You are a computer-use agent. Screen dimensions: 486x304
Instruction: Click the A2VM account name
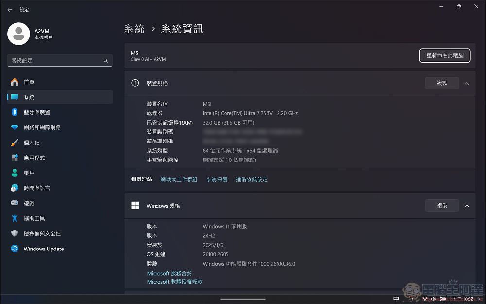tap(42, 31)
